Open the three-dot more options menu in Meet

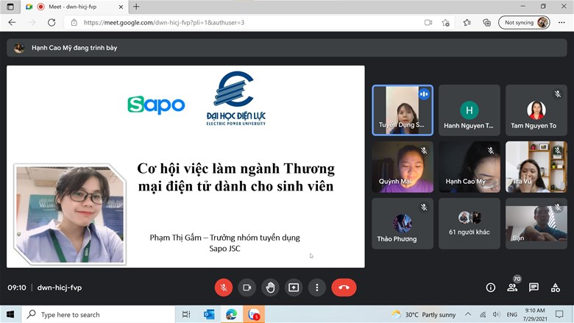(317, 288)
